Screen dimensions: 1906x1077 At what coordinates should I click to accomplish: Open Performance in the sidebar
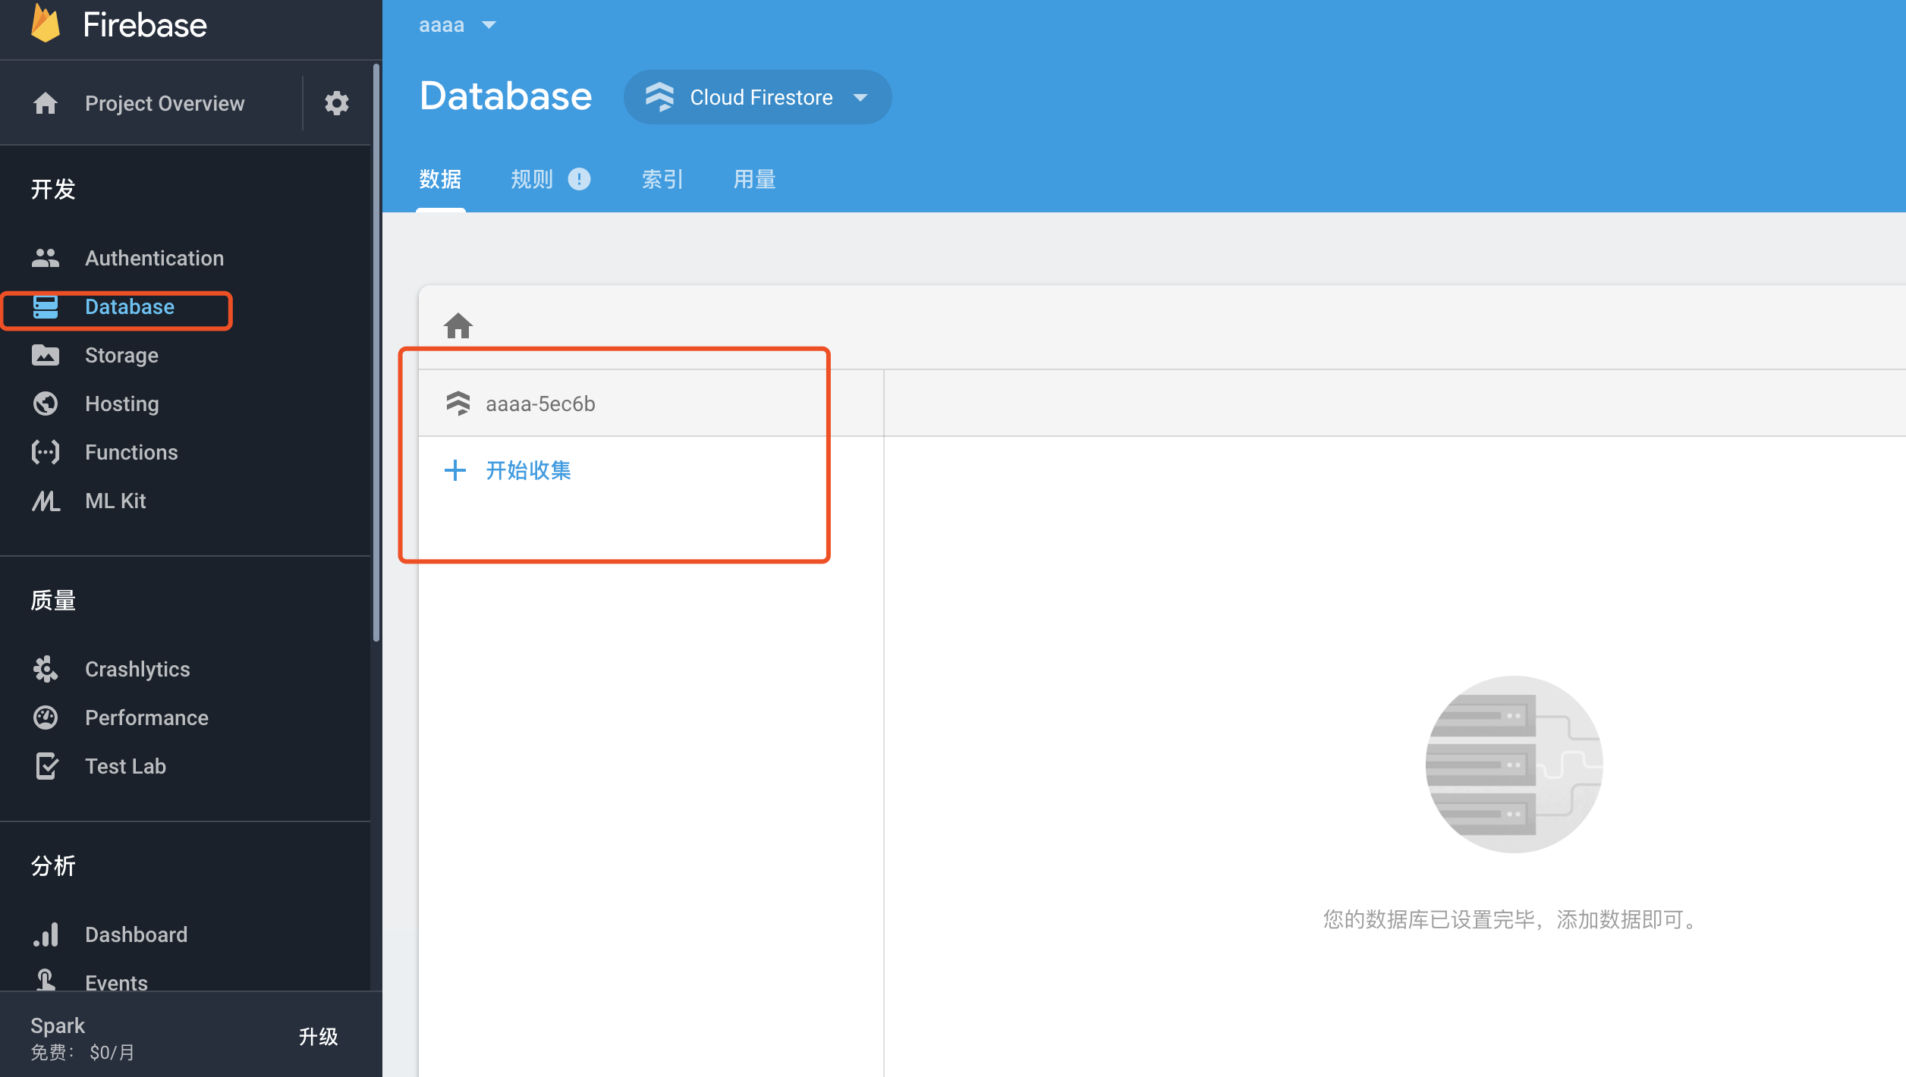pyautogui.click(x=146, y=717)
